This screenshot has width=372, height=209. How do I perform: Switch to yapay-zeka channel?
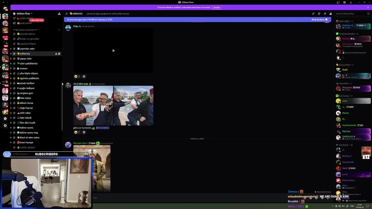tap(36, 59)
